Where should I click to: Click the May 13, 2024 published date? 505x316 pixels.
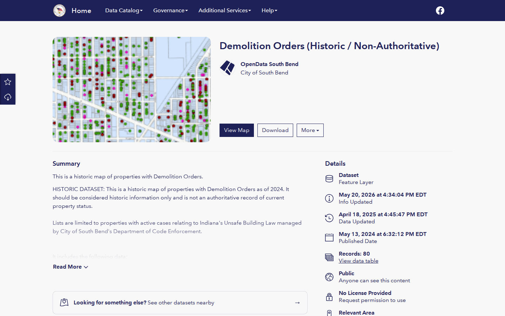pyautogui.click(x=383, y=234)
